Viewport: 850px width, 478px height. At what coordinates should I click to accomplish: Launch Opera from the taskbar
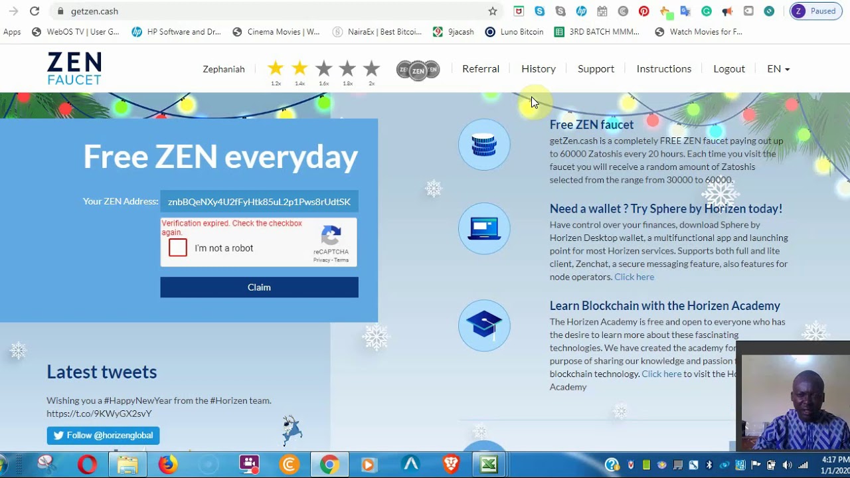point(87,464)
